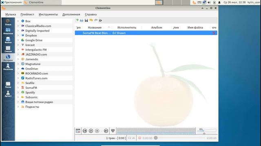Screen dimensions: 261x146
Task: Open the Музыка menu
Action: click(x=11, y=15)
